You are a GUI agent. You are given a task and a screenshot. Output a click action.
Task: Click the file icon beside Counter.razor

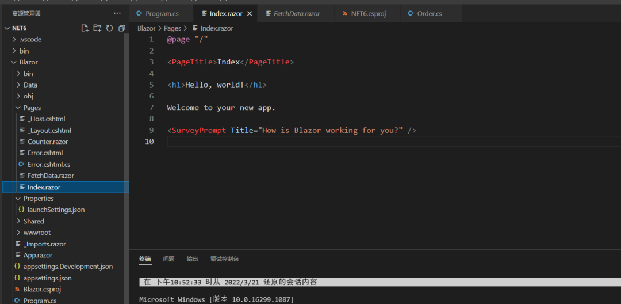[22, 142]
